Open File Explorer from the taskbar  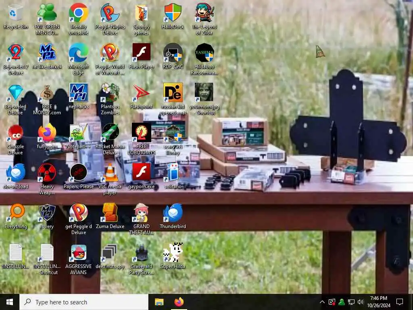coord(159,302)
